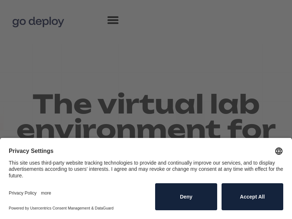Click the empty header area right of menu
This screenshot has width=292, height=219.
click(x=204, y=20)
